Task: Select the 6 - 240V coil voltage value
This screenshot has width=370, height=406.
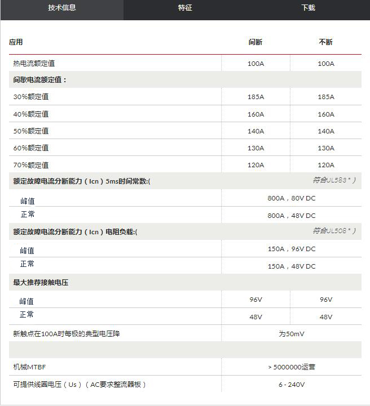Action: click(291, 385)
